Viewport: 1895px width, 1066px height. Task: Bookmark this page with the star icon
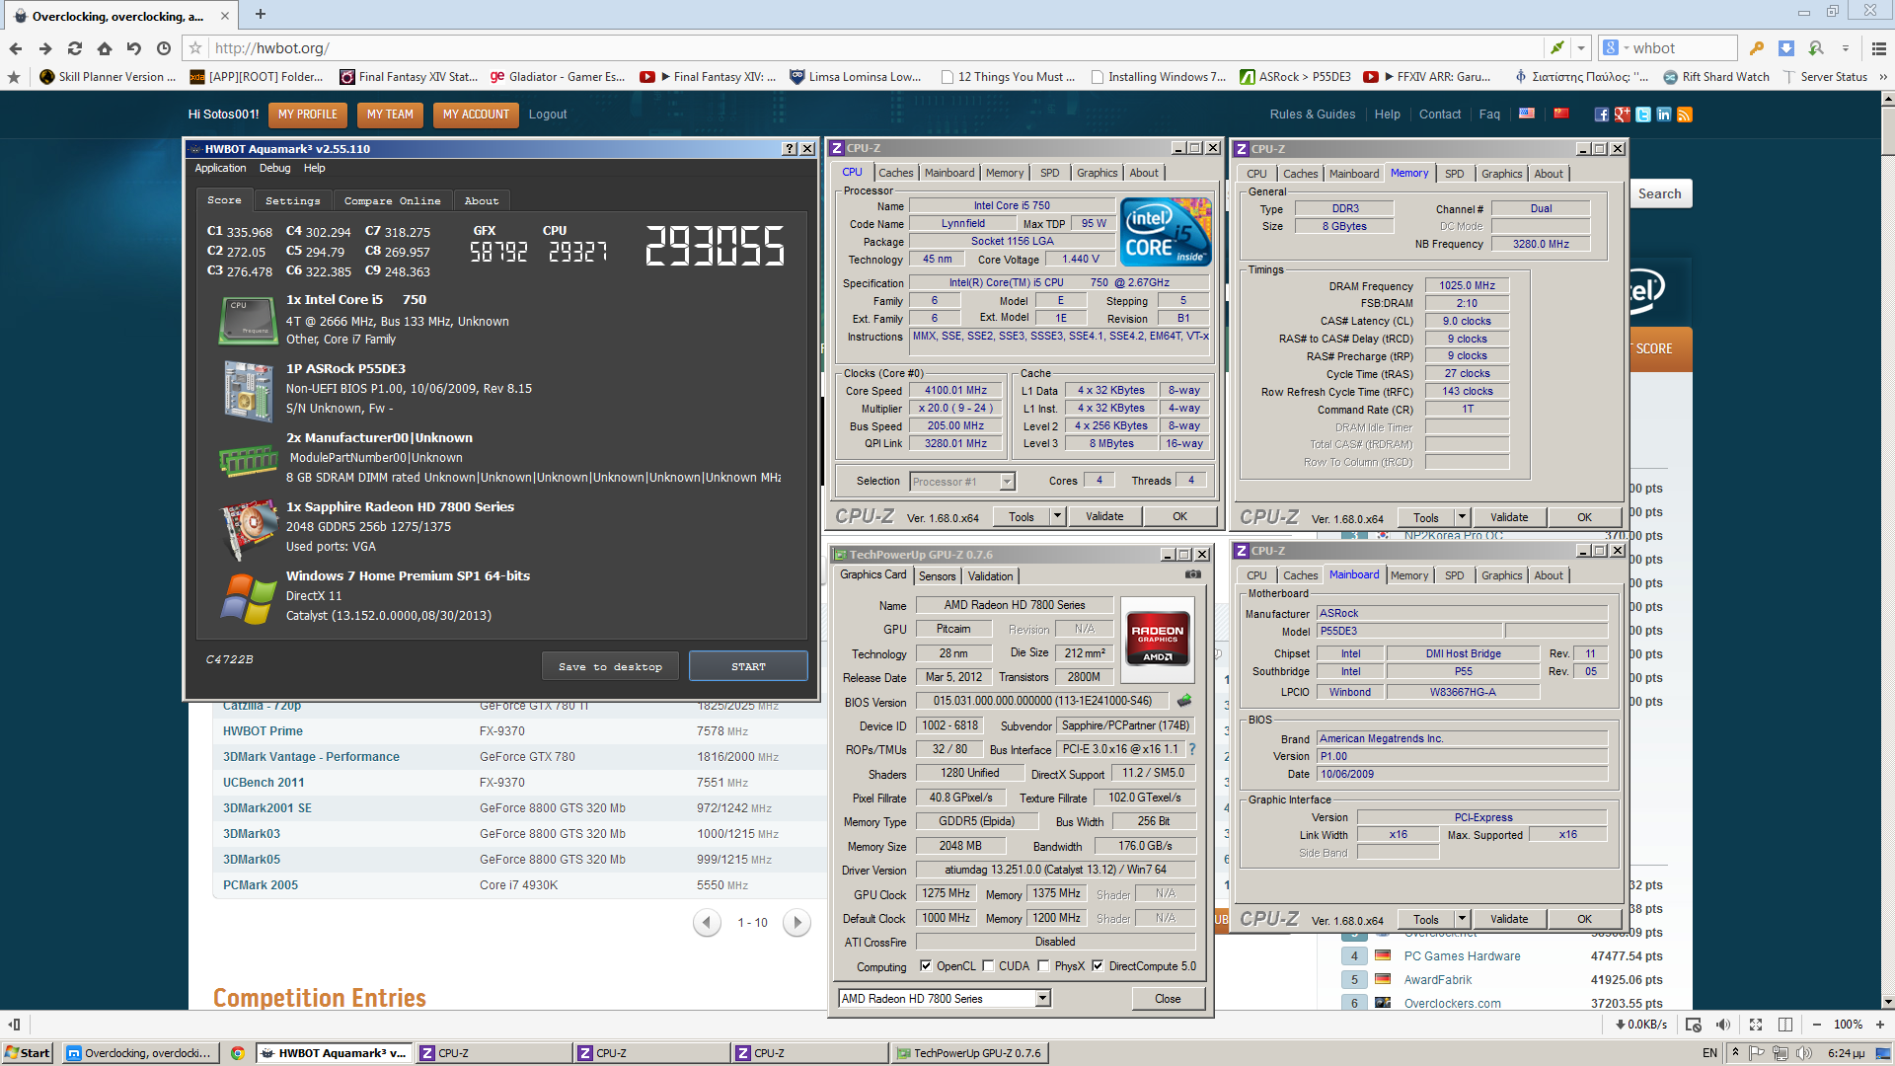[195, 48]
